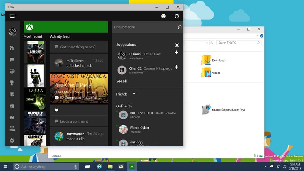Open the Xbox hamburger menu
This screenshot has height=171, width=304.
(12, 16)
